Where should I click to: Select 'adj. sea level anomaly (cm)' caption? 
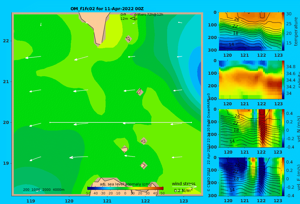(125, 184)
